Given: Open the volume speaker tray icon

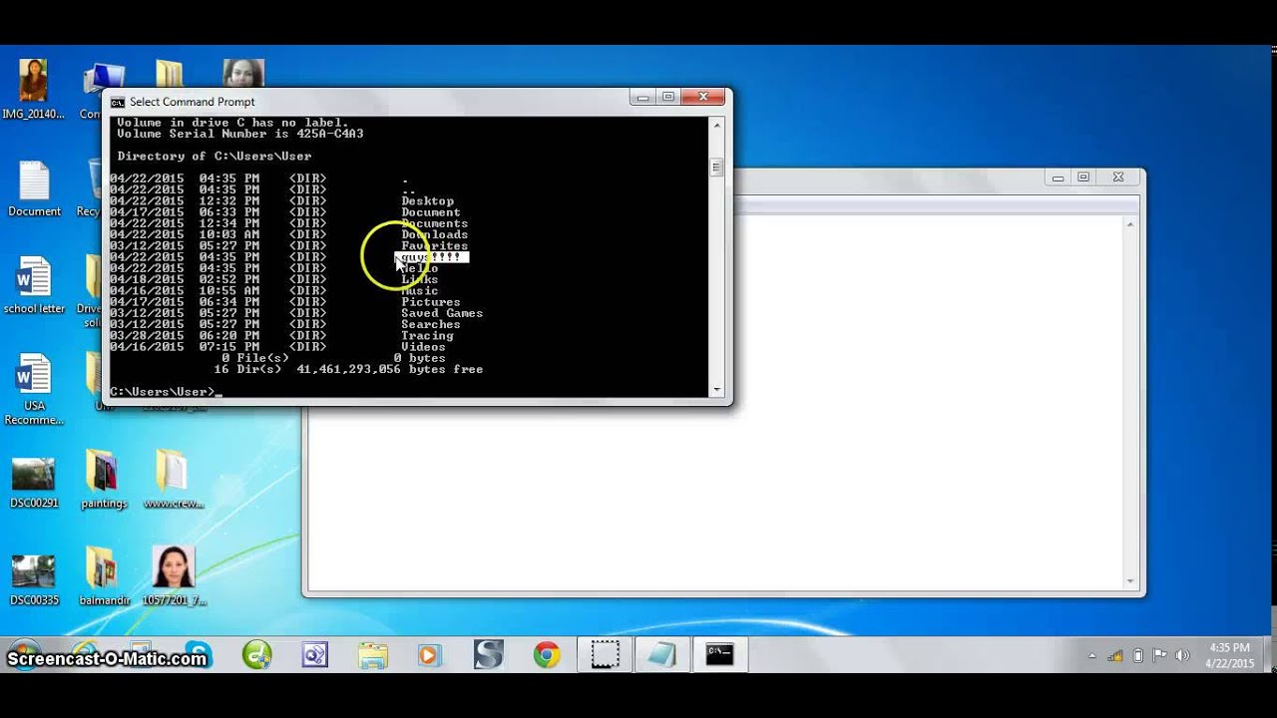Looking at the screenshot, I should [x=1182, y=655].
